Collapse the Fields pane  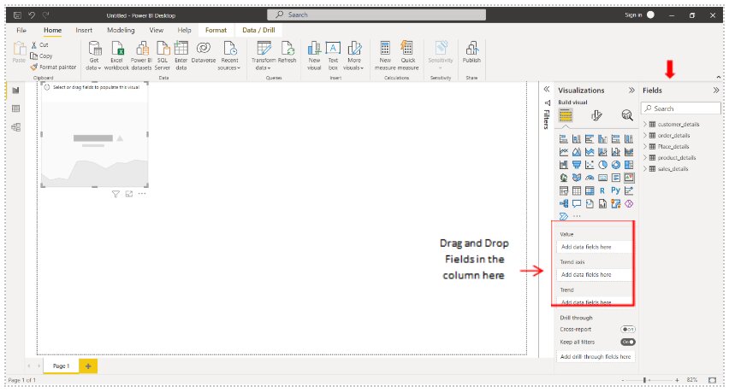point(715,90)
